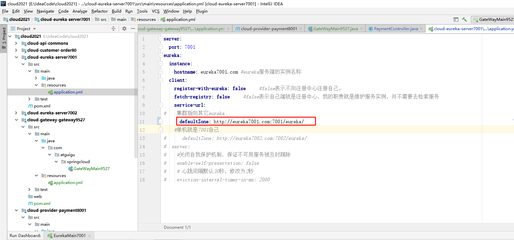514x240 pixels.
Task: Click the Run Anything icon beside the hammer
Action: point(456,20)
